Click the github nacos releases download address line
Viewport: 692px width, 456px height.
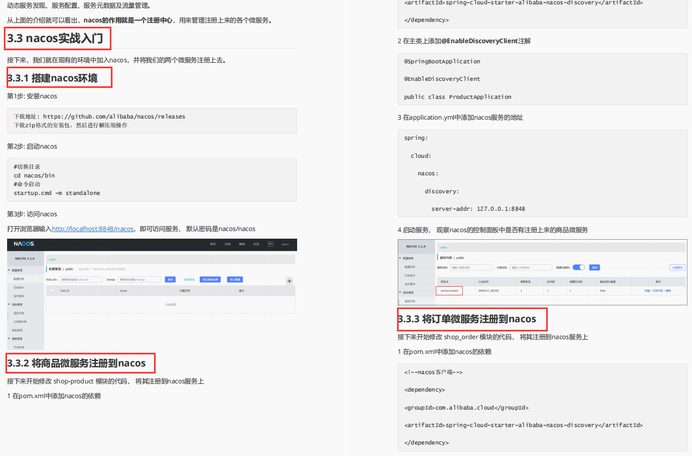99,116
